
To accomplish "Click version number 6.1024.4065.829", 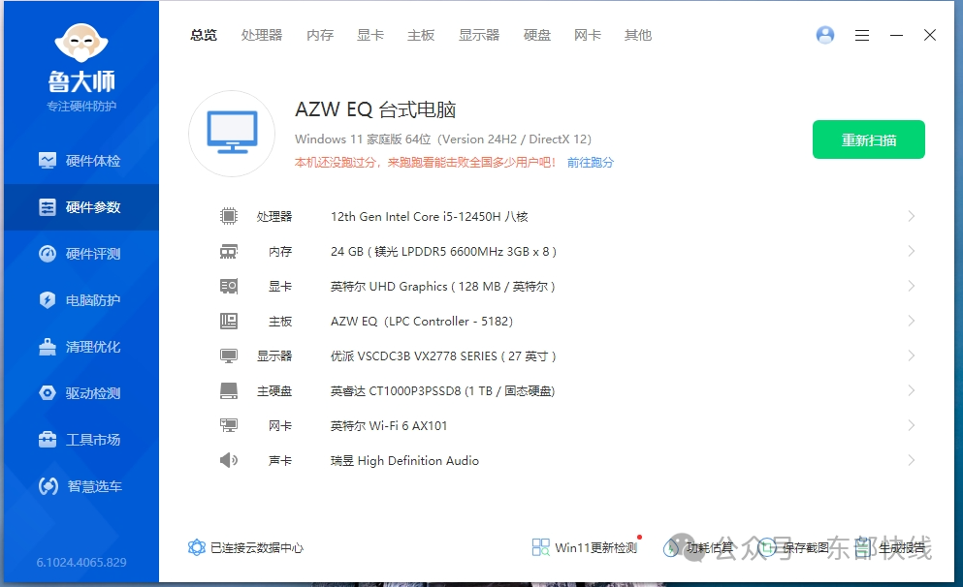I will [x=81, y=563].
